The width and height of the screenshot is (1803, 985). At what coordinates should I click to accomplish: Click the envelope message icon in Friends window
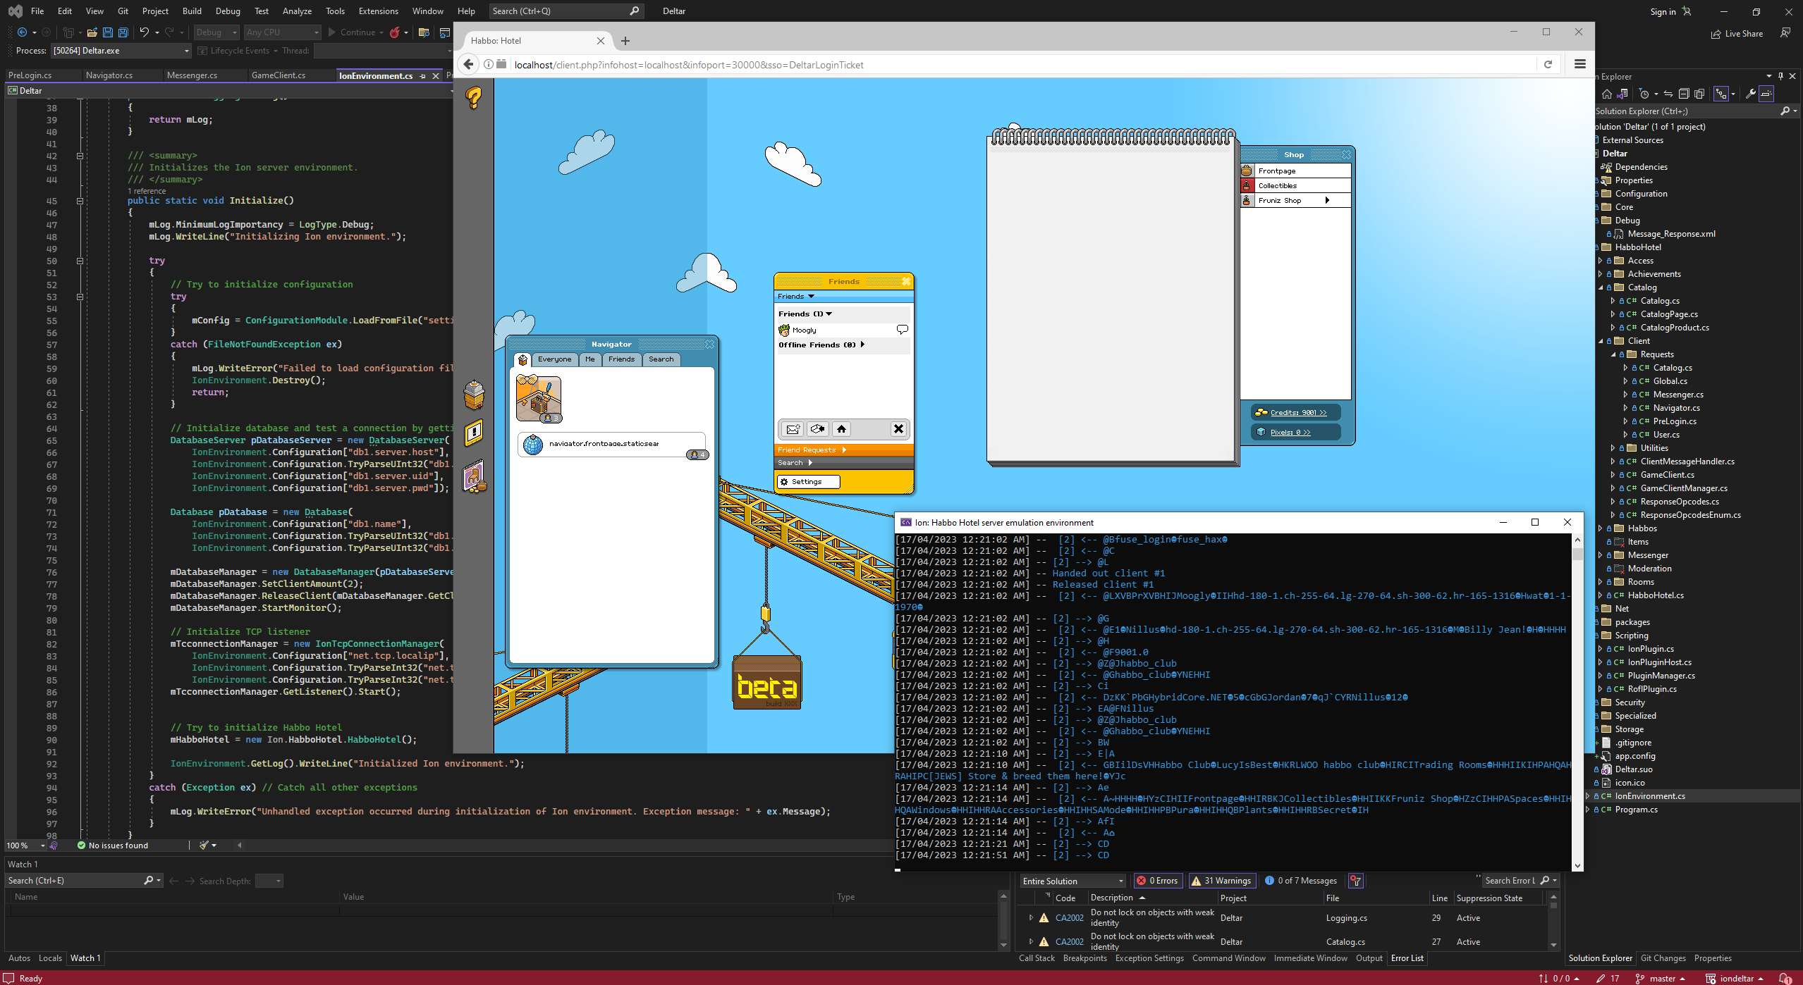point(793,429)
